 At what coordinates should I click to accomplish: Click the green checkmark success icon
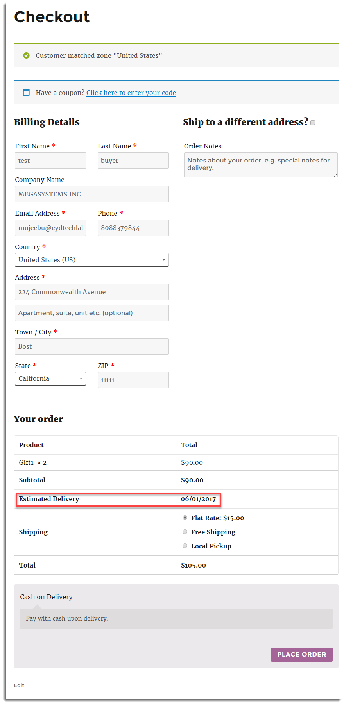pos(27,55)
